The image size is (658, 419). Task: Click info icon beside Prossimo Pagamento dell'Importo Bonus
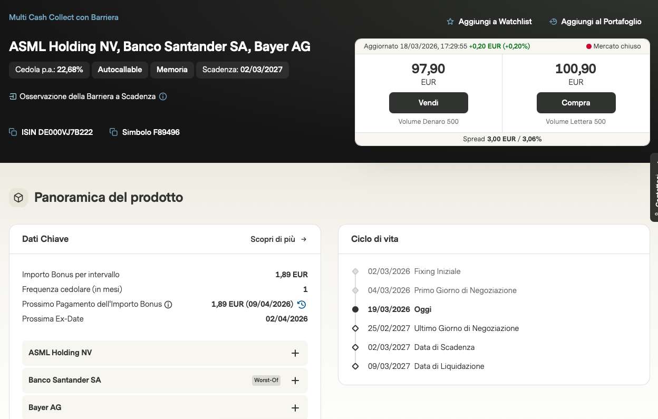pyautogui.click(x=168, y=305)
